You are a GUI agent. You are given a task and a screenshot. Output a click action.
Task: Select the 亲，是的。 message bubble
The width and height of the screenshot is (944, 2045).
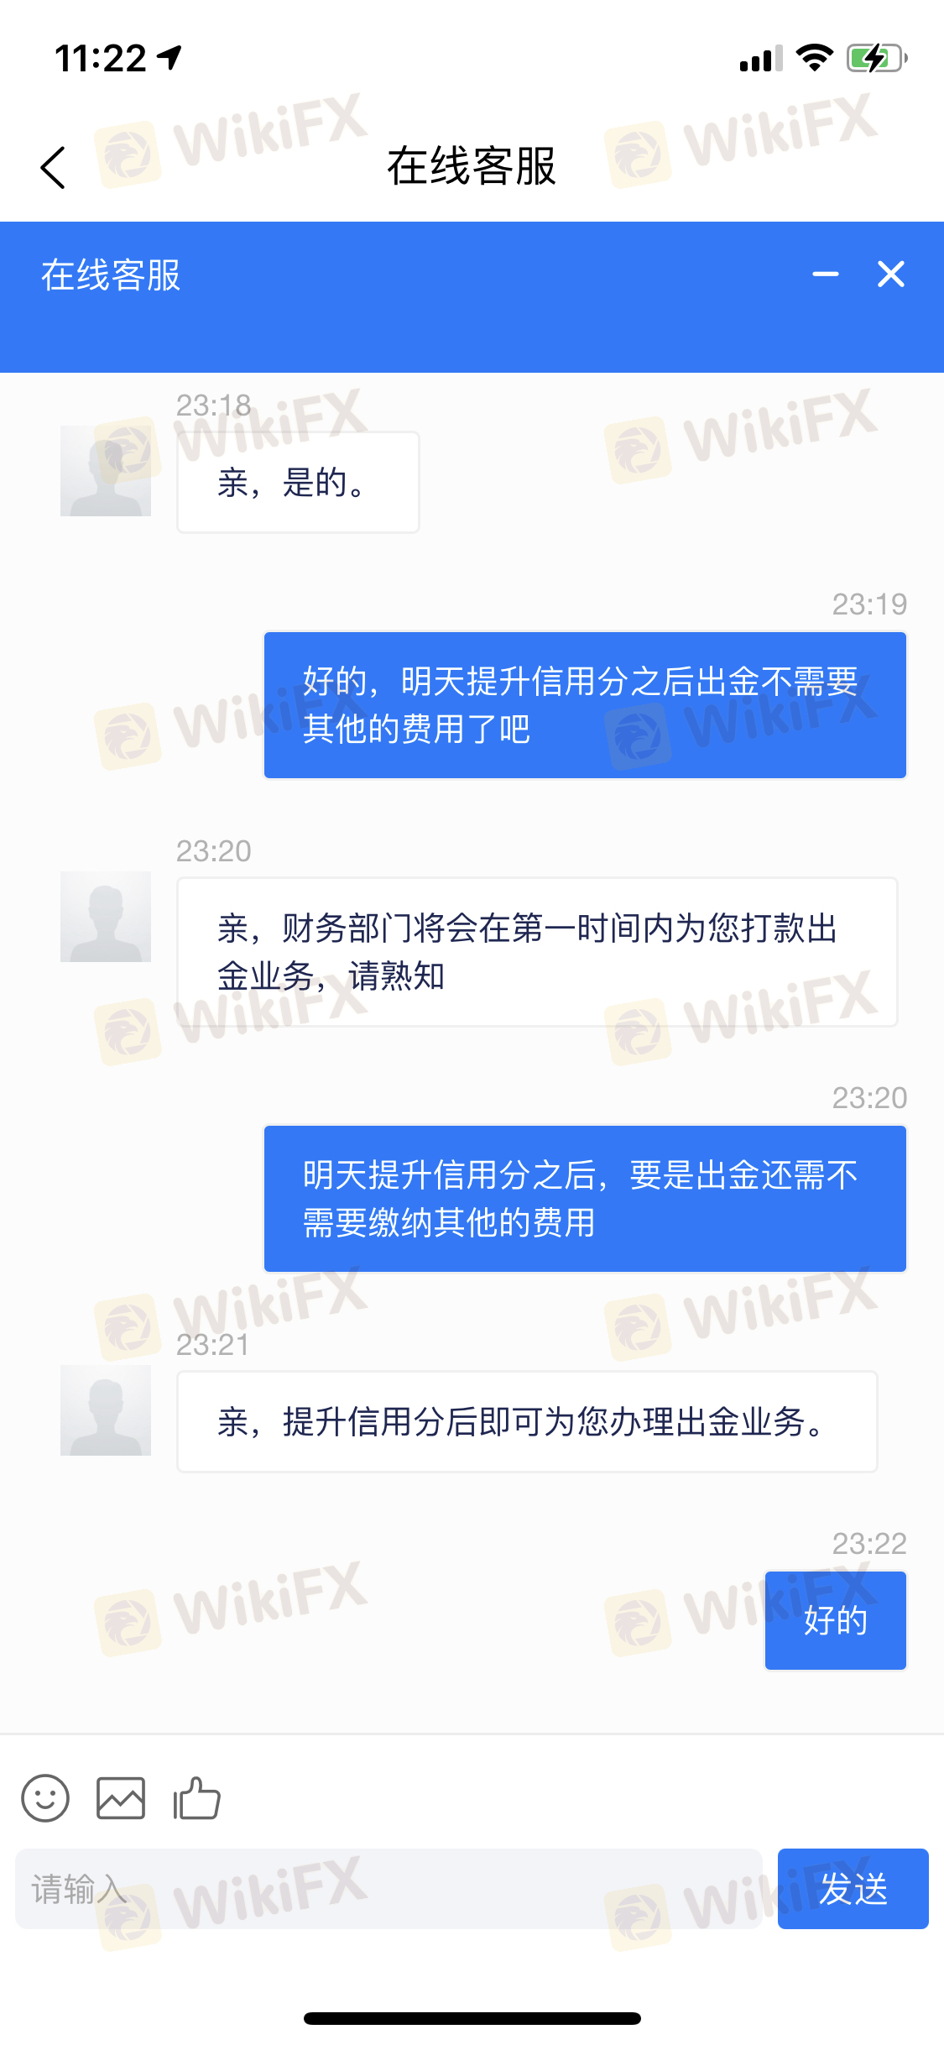[x=298, y=483]
